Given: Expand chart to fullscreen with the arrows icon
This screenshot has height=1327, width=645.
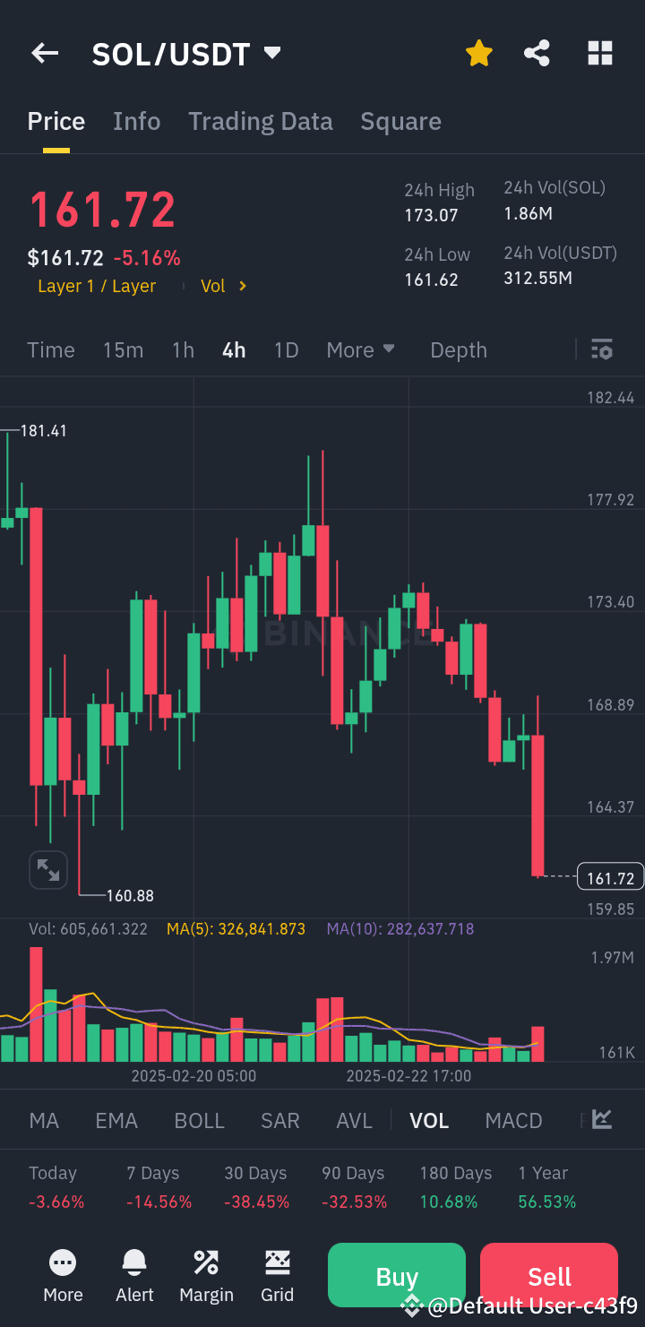Looking at the screenshot, I should point(47,869).
